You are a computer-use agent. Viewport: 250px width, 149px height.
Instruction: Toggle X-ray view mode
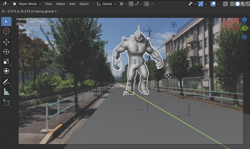click(226, 4)
